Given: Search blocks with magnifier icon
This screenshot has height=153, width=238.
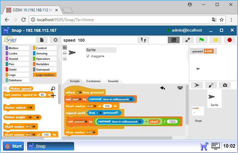Looking at the screenshot, I should [53, 88].
